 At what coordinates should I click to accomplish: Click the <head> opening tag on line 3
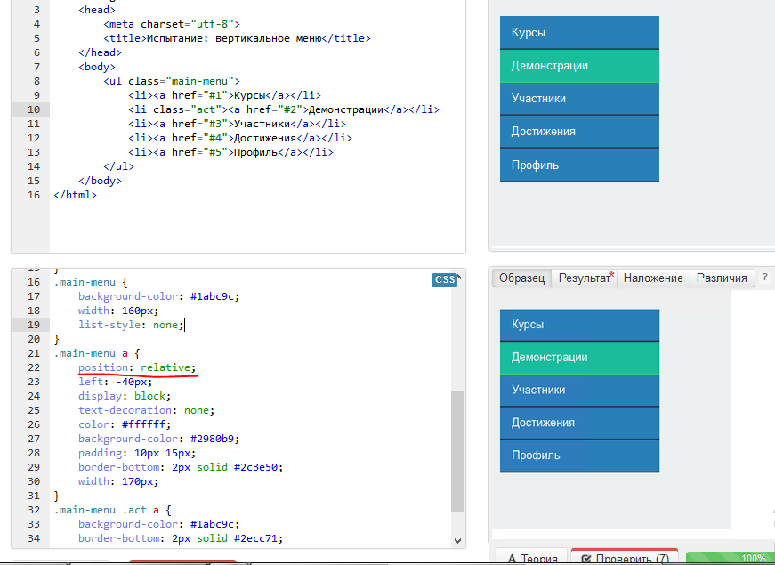97,10
